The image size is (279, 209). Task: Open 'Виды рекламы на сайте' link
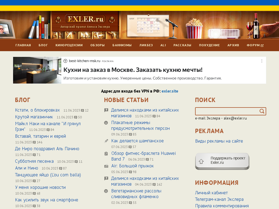pyautogui.click(x=219, y=141)
